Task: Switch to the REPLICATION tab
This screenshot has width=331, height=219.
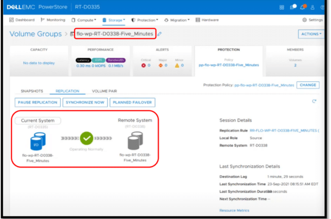Action: (x=67, y=91)
